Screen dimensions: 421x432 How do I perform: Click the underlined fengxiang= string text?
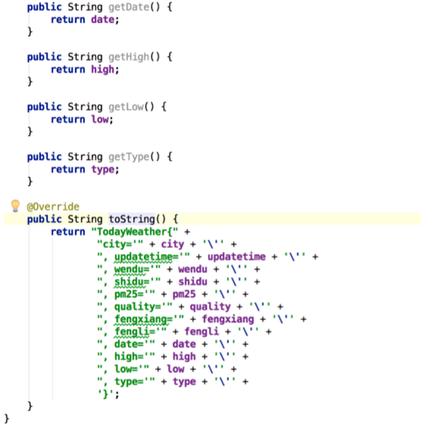coord(143,319)
